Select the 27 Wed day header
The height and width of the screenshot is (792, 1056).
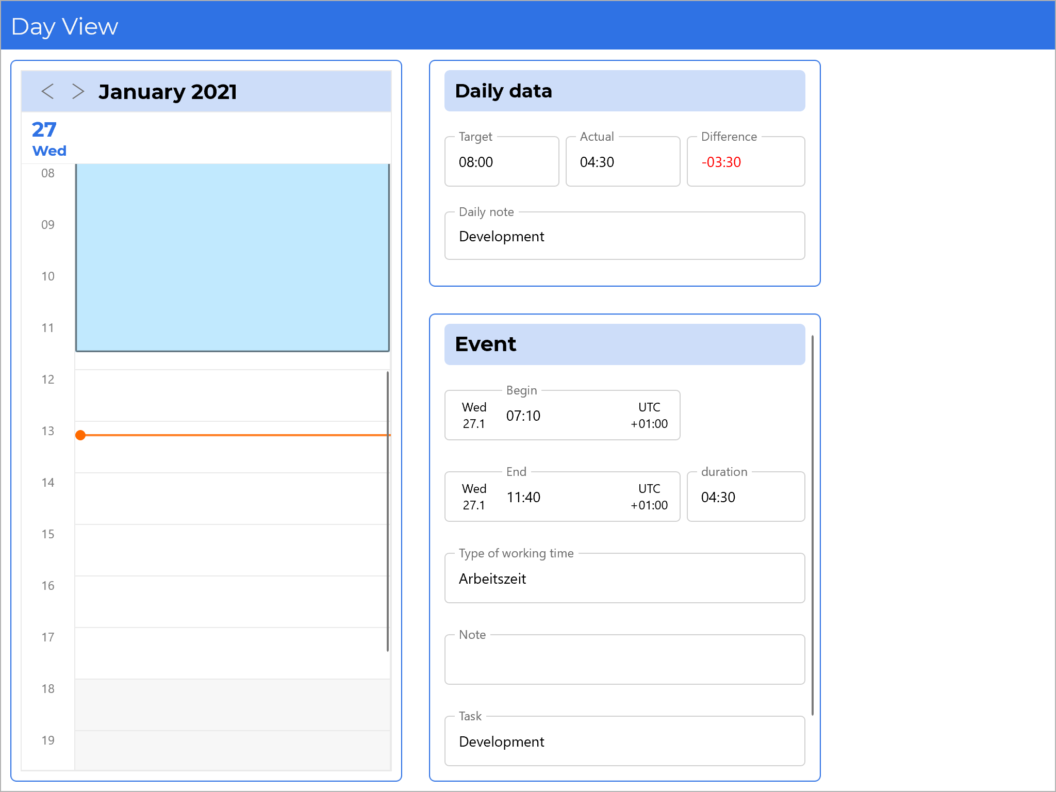click(x=48, y=138)
